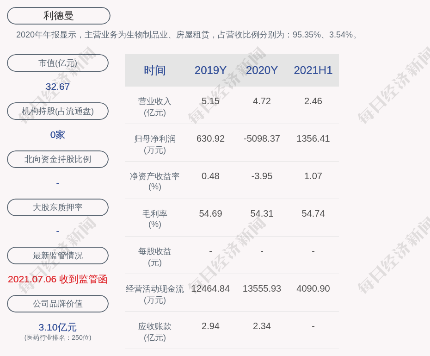Click the 时间 table header
The image size is (430, 356).
(154, 70)
